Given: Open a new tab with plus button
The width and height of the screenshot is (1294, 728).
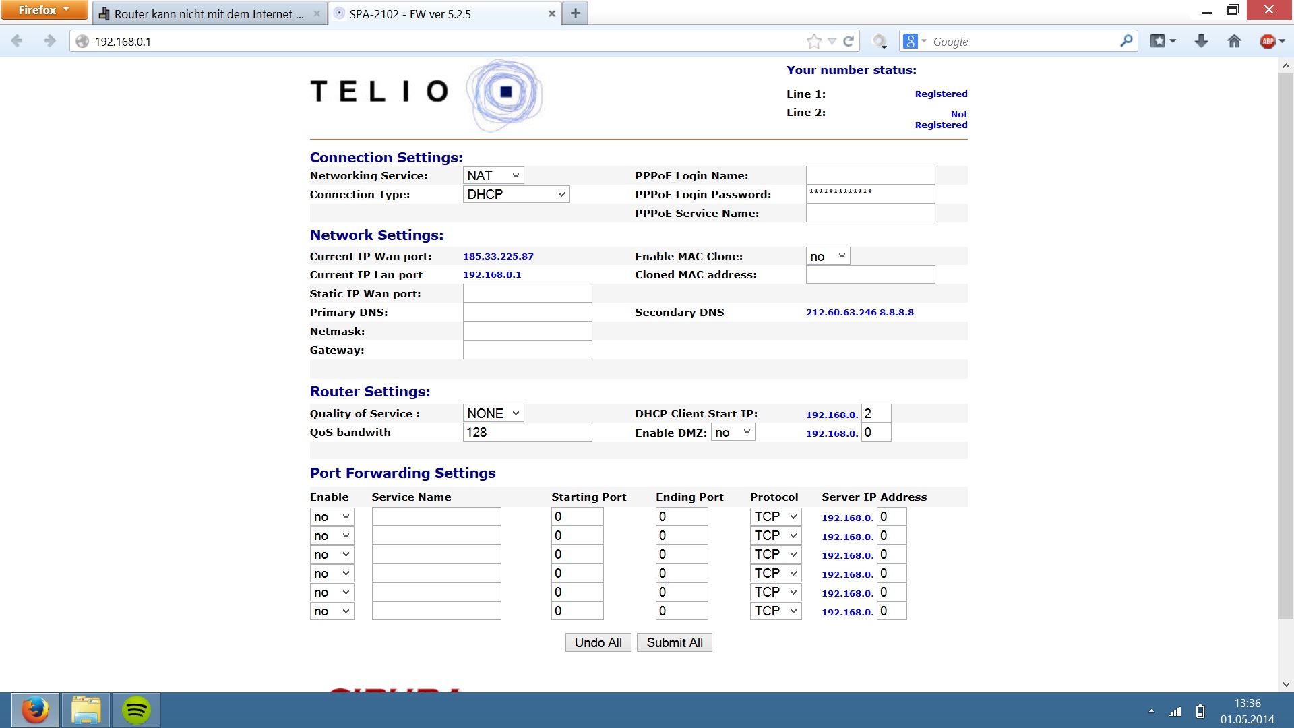Looking at the screenshot, I should pos(576,13).
